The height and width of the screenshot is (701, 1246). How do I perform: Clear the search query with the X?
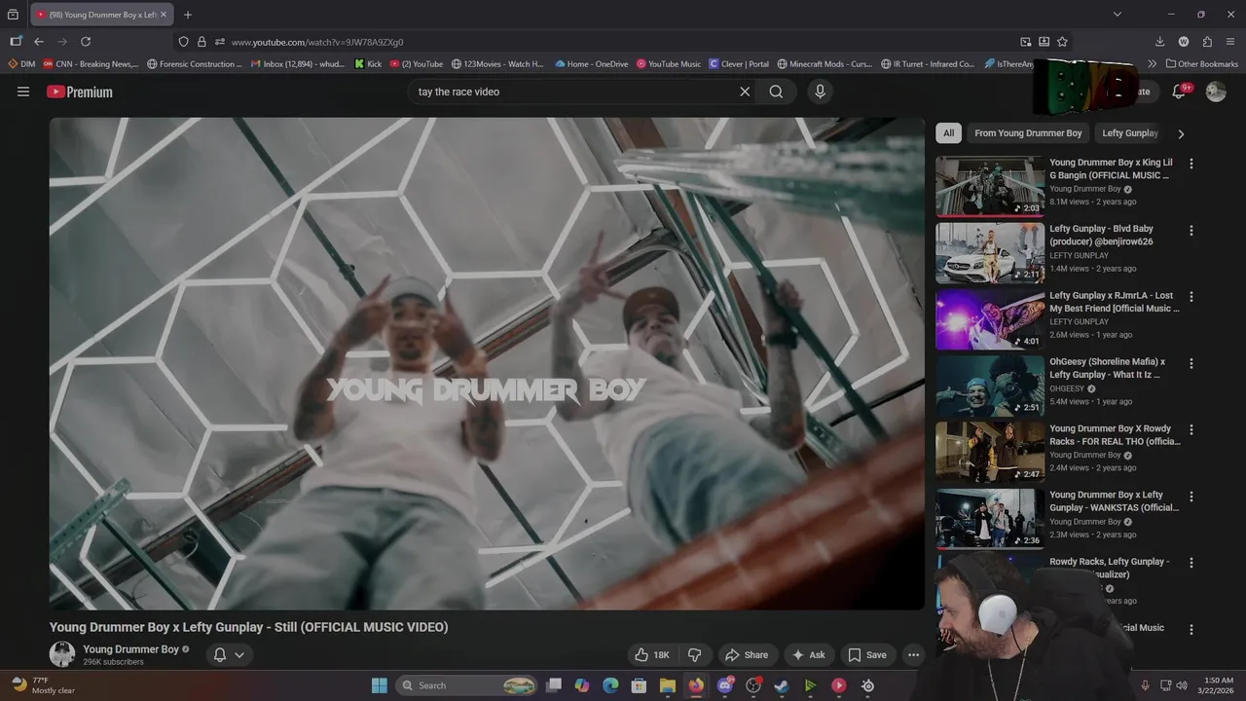(745, 92)
